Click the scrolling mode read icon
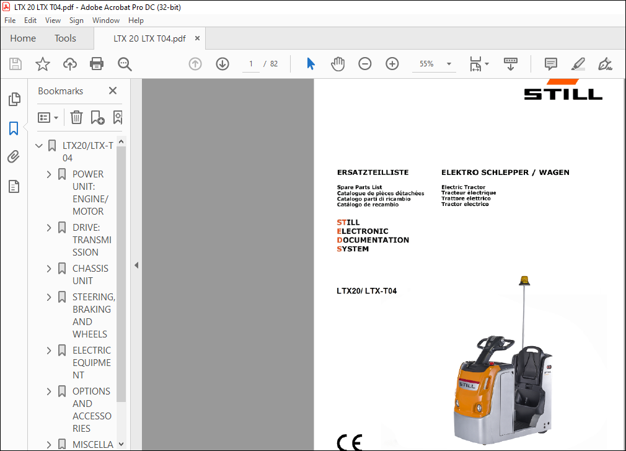The image size is (626, 451). [x=511, y=64]
